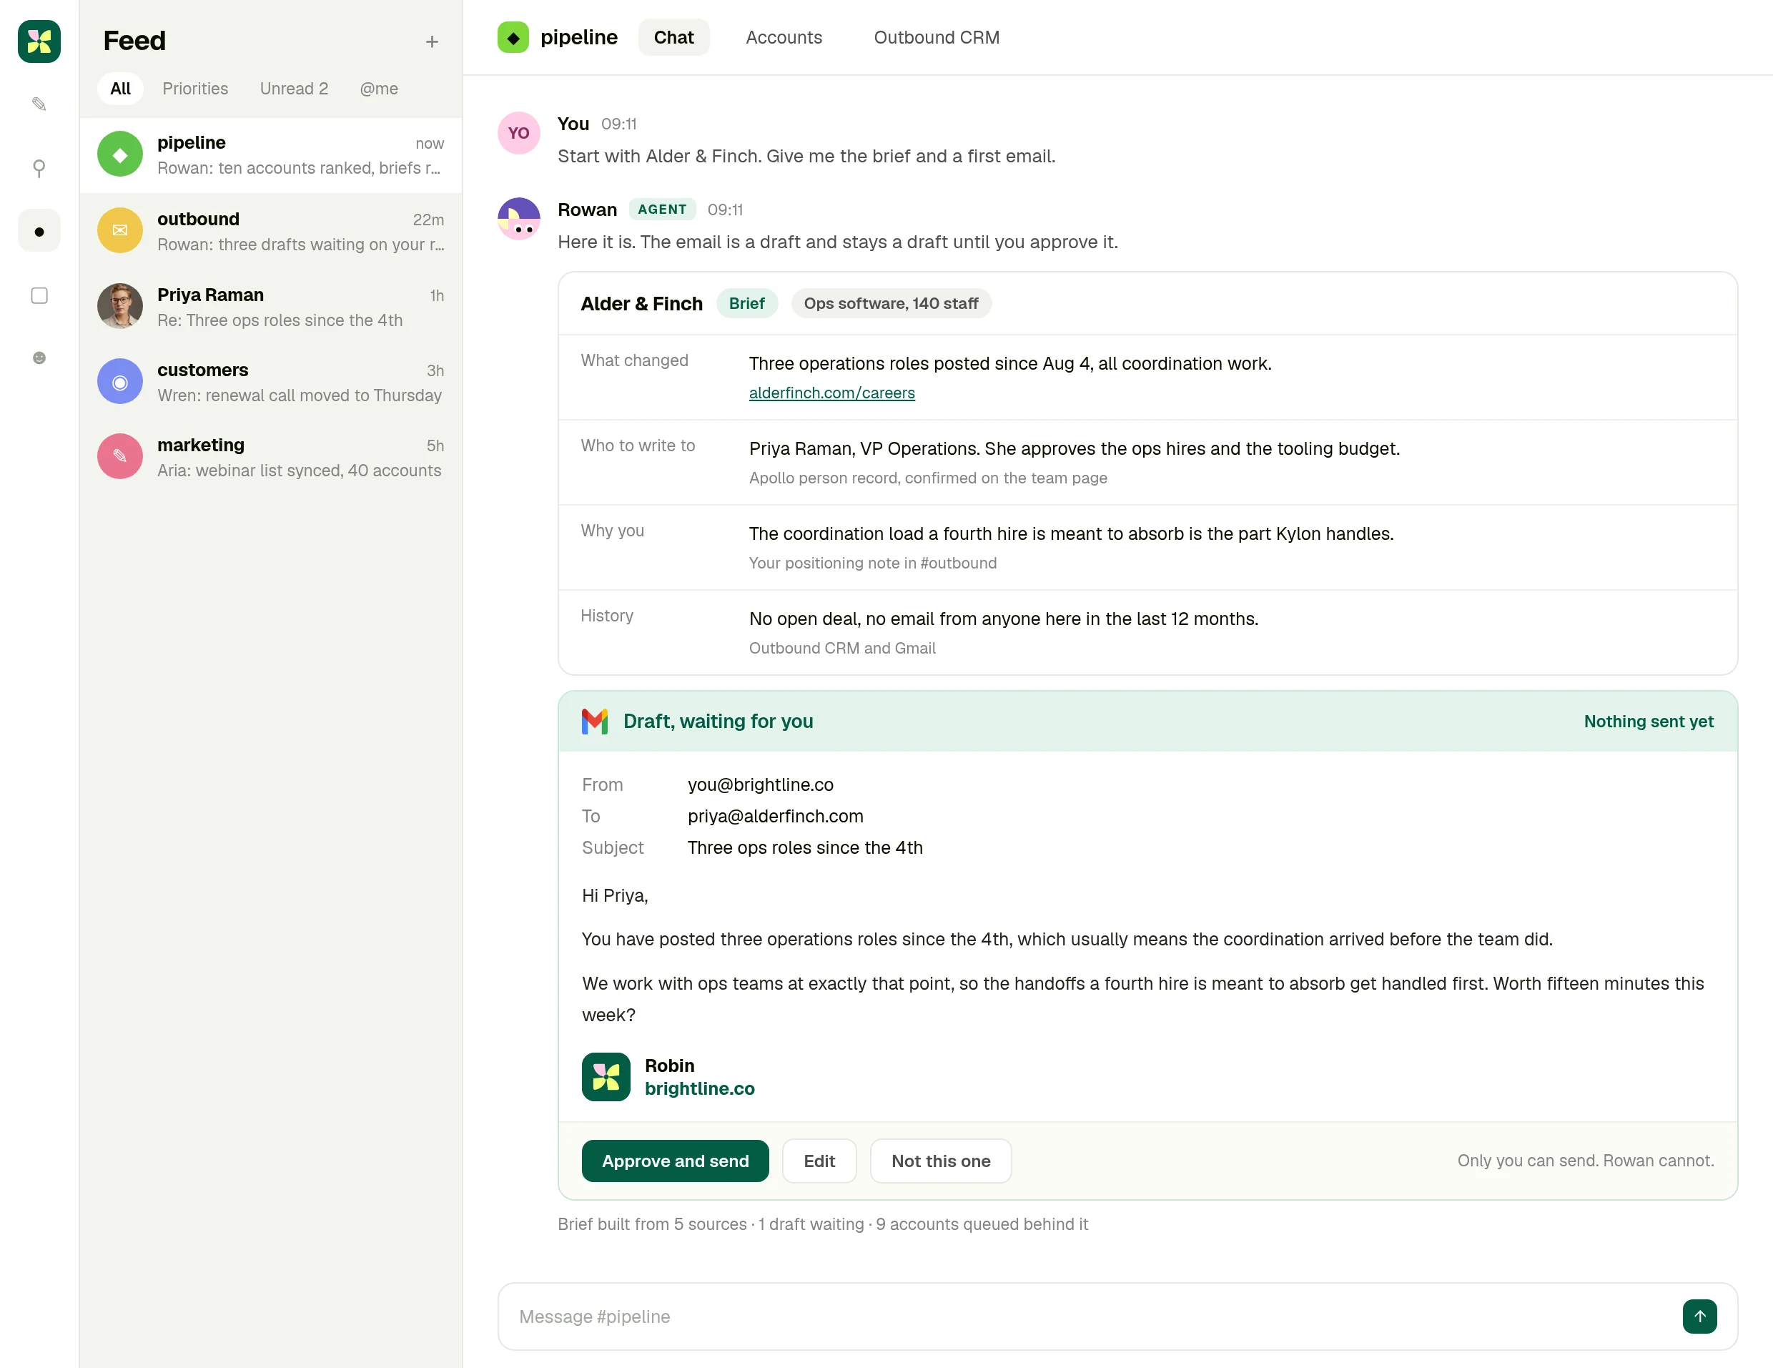
Task: Click the AGENT badge next to Rowan
Action: [663, 210]
